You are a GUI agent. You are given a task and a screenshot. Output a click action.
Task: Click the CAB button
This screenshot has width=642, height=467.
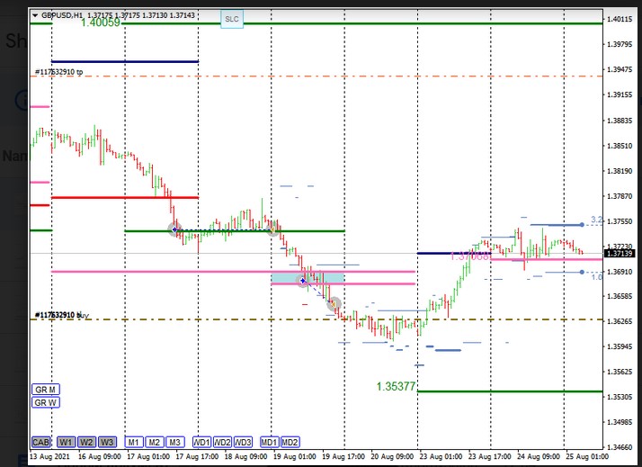[x=41, y=443]
